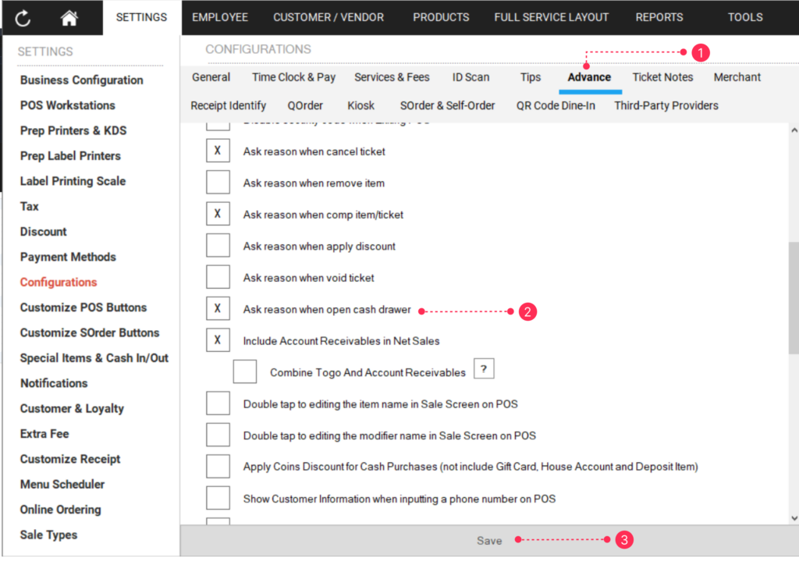
Task: Open the TOOLS menu
Action: tap(745, 17)
